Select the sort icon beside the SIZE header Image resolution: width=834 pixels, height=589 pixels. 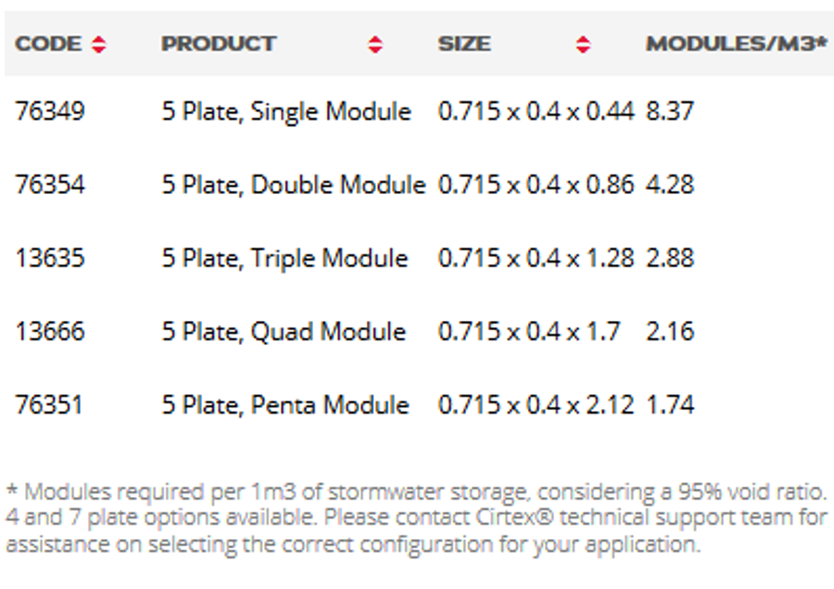click(582, 44)
